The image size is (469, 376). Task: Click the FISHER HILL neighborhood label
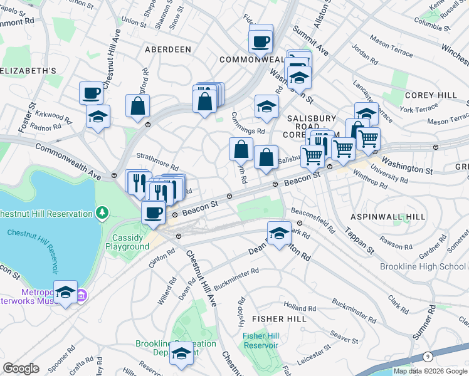(x=280, y=319)
